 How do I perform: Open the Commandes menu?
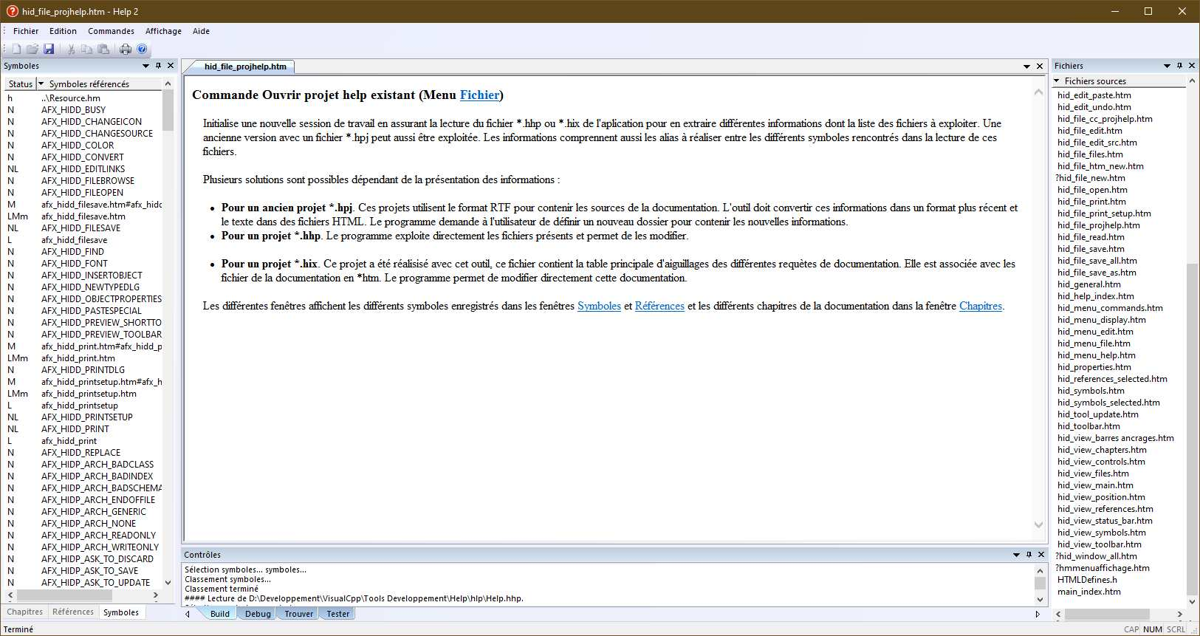pyautogui.click(x=111, y=31)
